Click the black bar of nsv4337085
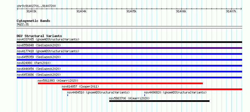The image size is (250, 112). pyautogui.click(x=129, y=42)
